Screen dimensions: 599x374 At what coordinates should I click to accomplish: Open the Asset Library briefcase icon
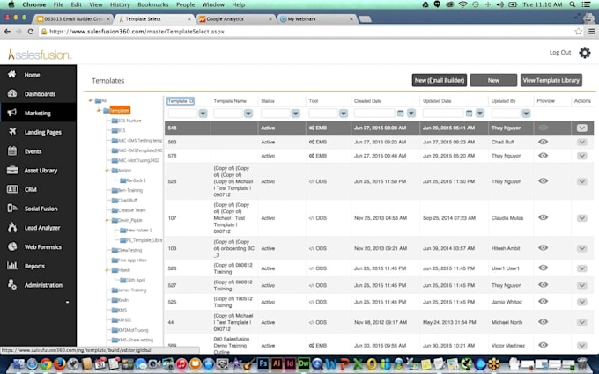coord(12,170)
